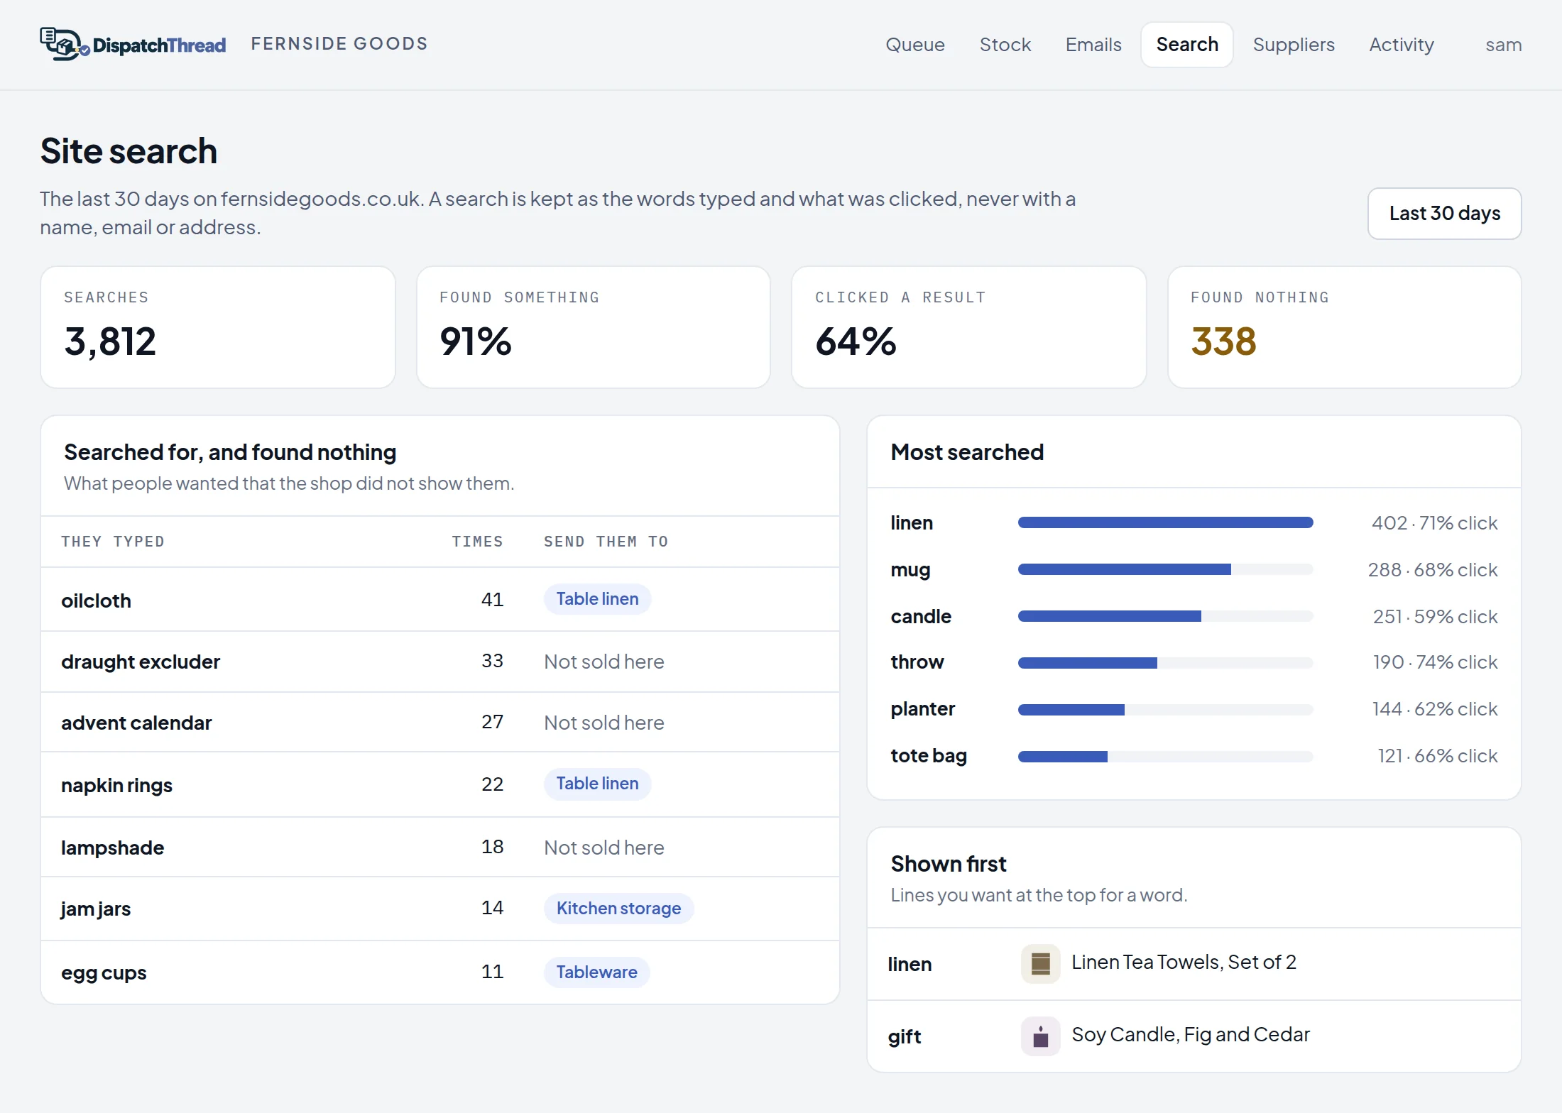The width and height of the screenshot is (1562, 1113).
Task: Click the Fernside Goods shop name
Action: 339,44
